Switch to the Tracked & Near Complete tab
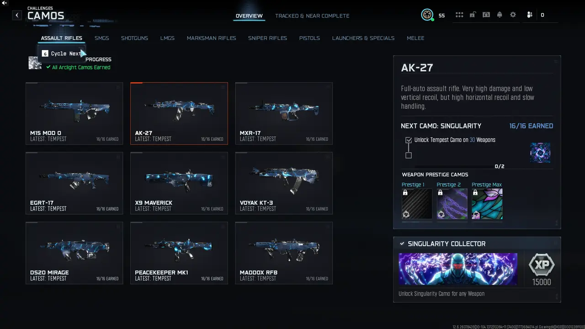585x329 pixels. tap(312, 16)
